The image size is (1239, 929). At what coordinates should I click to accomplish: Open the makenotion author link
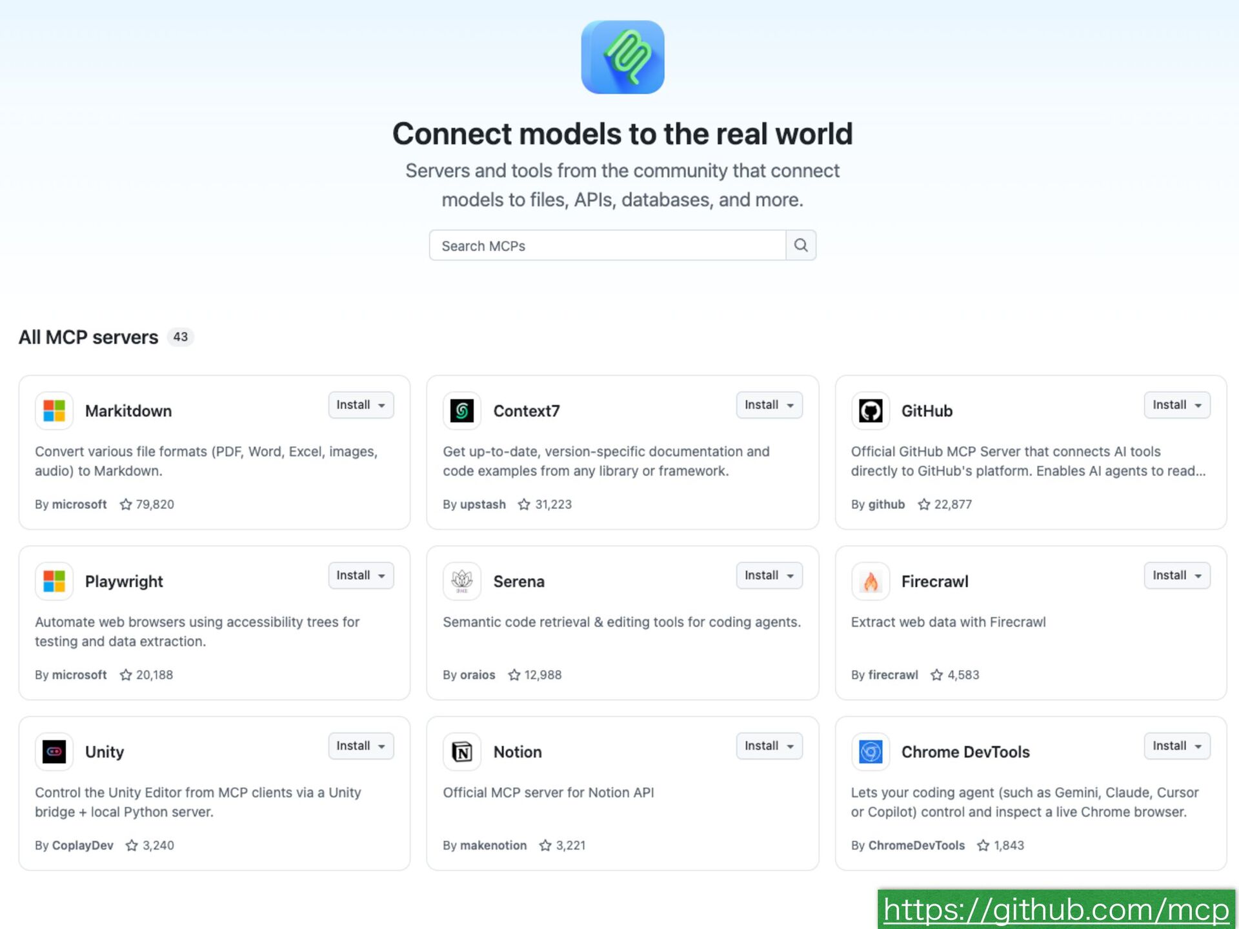(493, 845)
